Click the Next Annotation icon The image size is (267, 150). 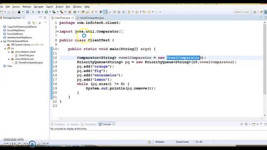(129, 12)
